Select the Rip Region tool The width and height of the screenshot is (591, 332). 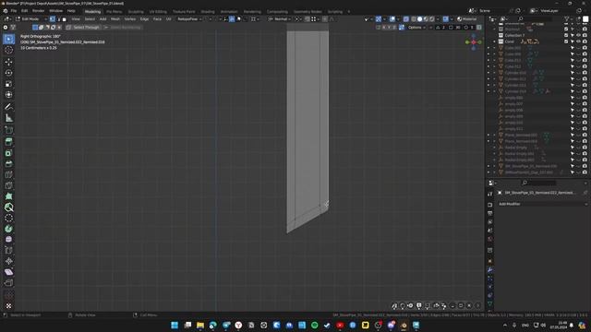pyautogui.click(x=8, y=283)
